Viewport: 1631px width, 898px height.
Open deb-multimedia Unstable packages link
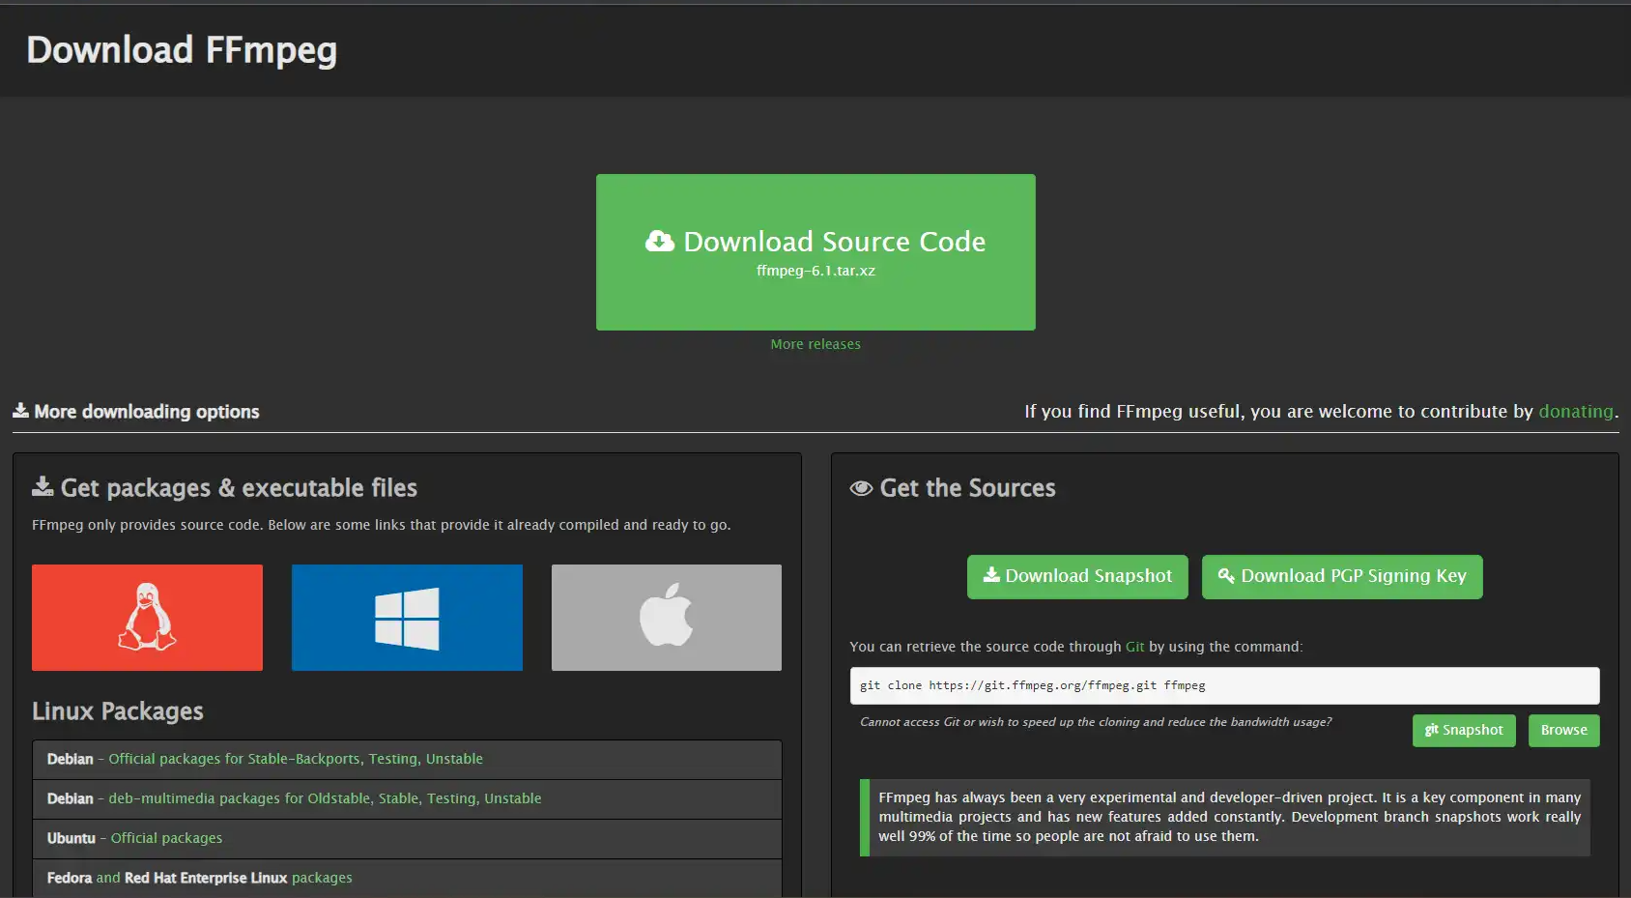pos(513,798)
